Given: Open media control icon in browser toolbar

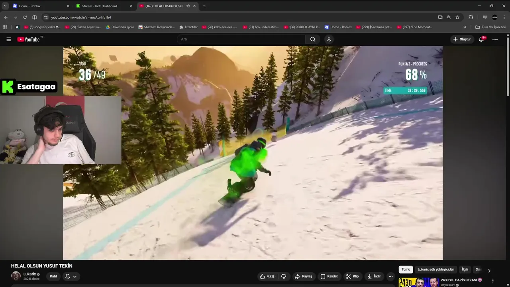Looking at the screenshot, I should pos(485,17).
